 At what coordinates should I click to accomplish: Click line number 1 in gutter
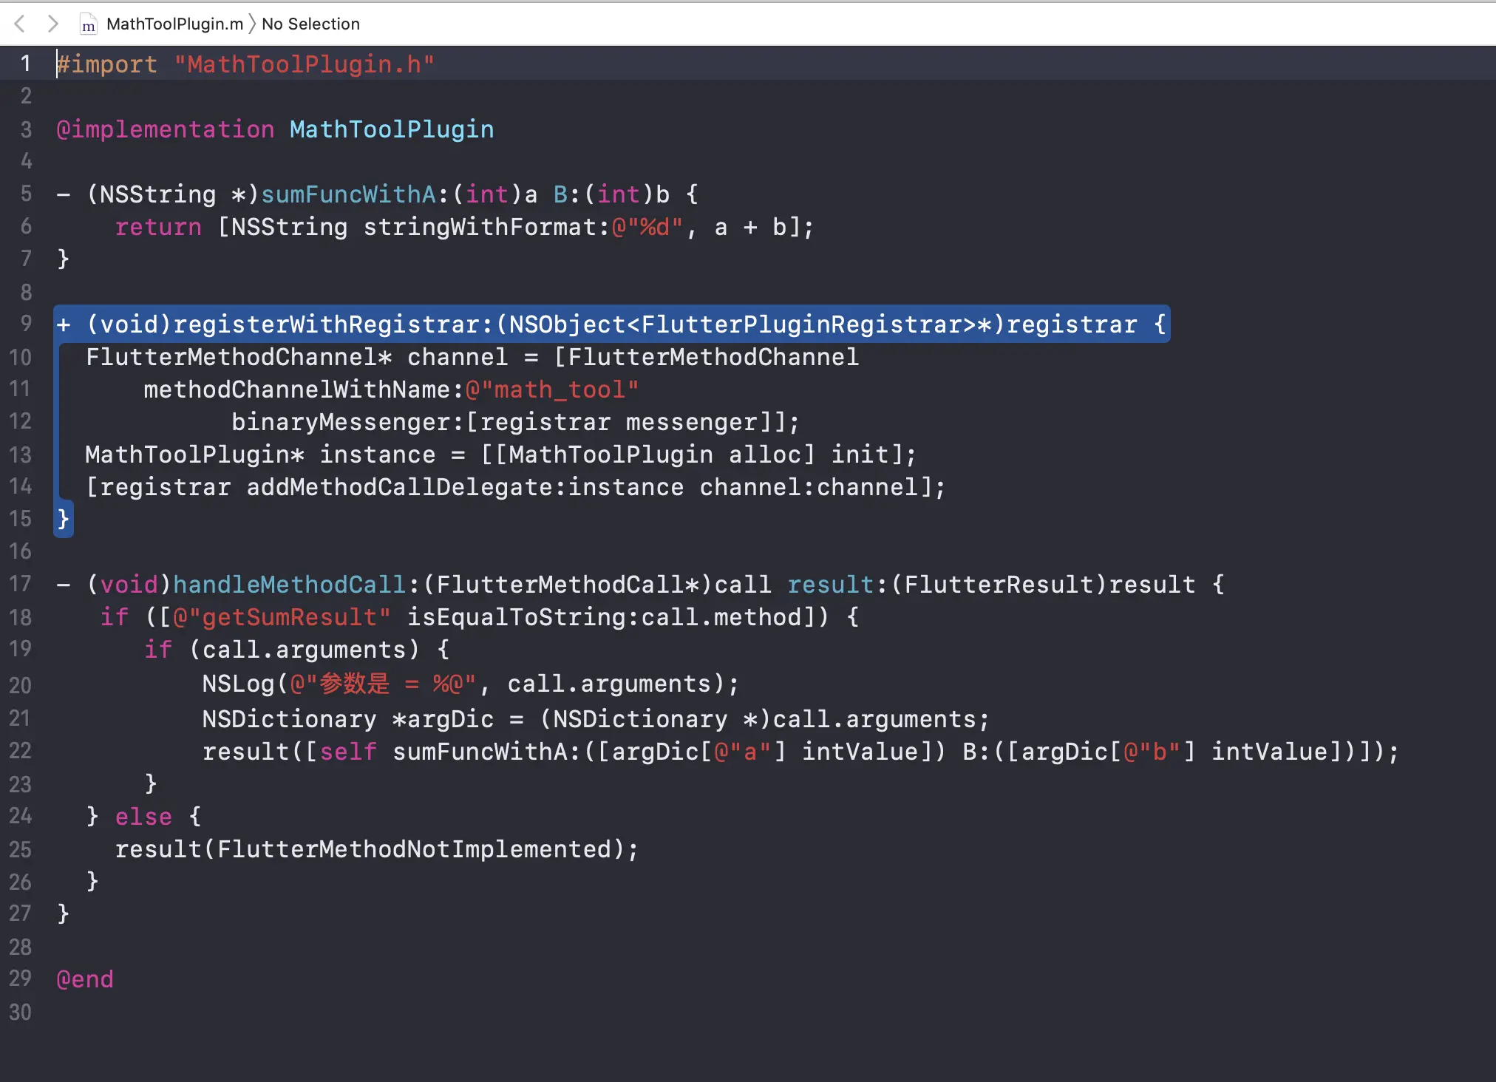[x=26, y=64]
